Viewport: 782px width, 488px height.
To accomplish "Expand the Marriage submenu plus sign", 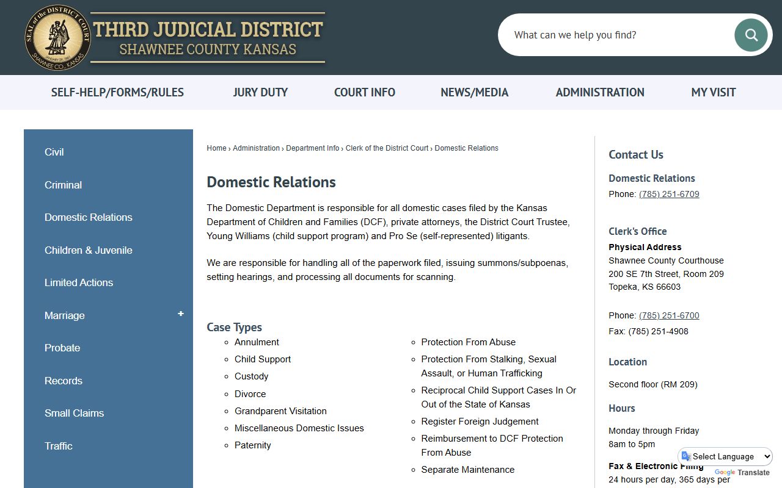I will click(180, 314).
